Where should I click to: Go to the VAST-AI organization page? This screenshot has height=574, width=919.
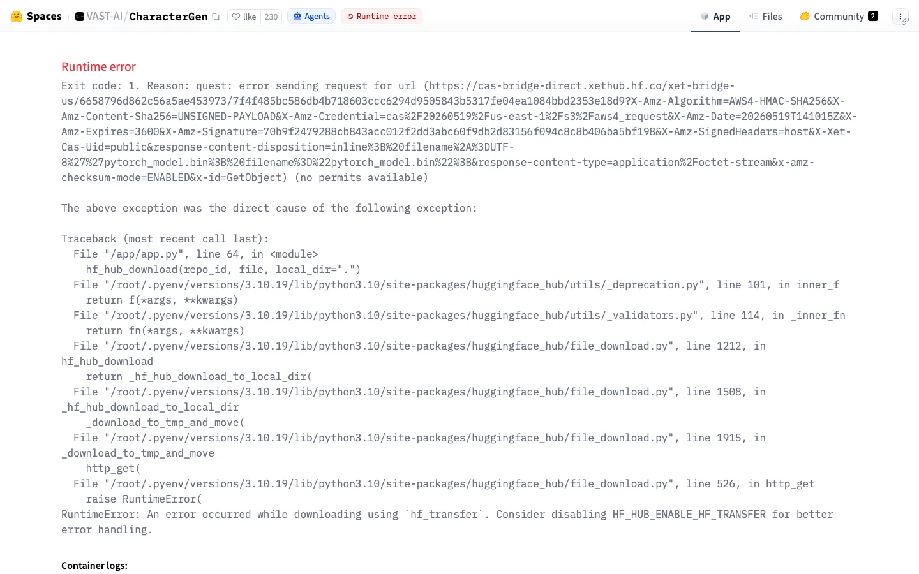click(105, 17)
